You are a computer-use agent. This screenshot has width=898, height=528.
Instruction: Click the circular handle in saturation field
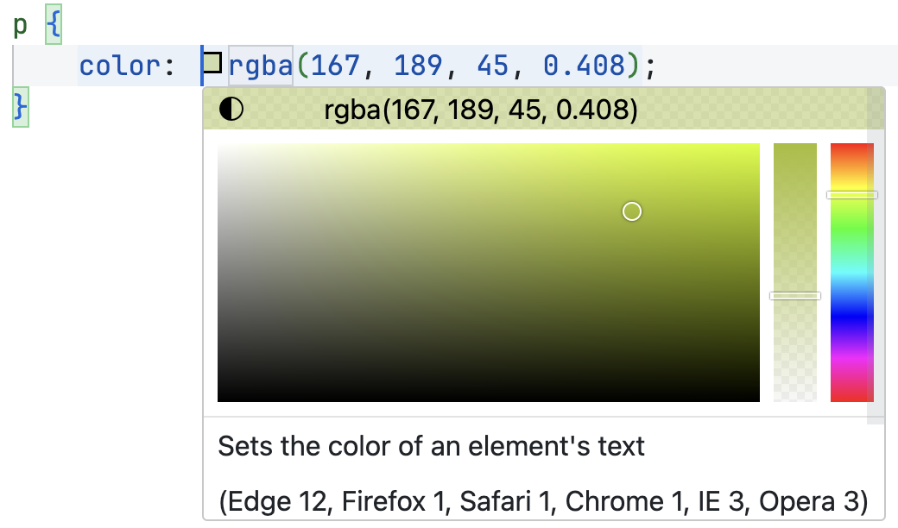632,211
